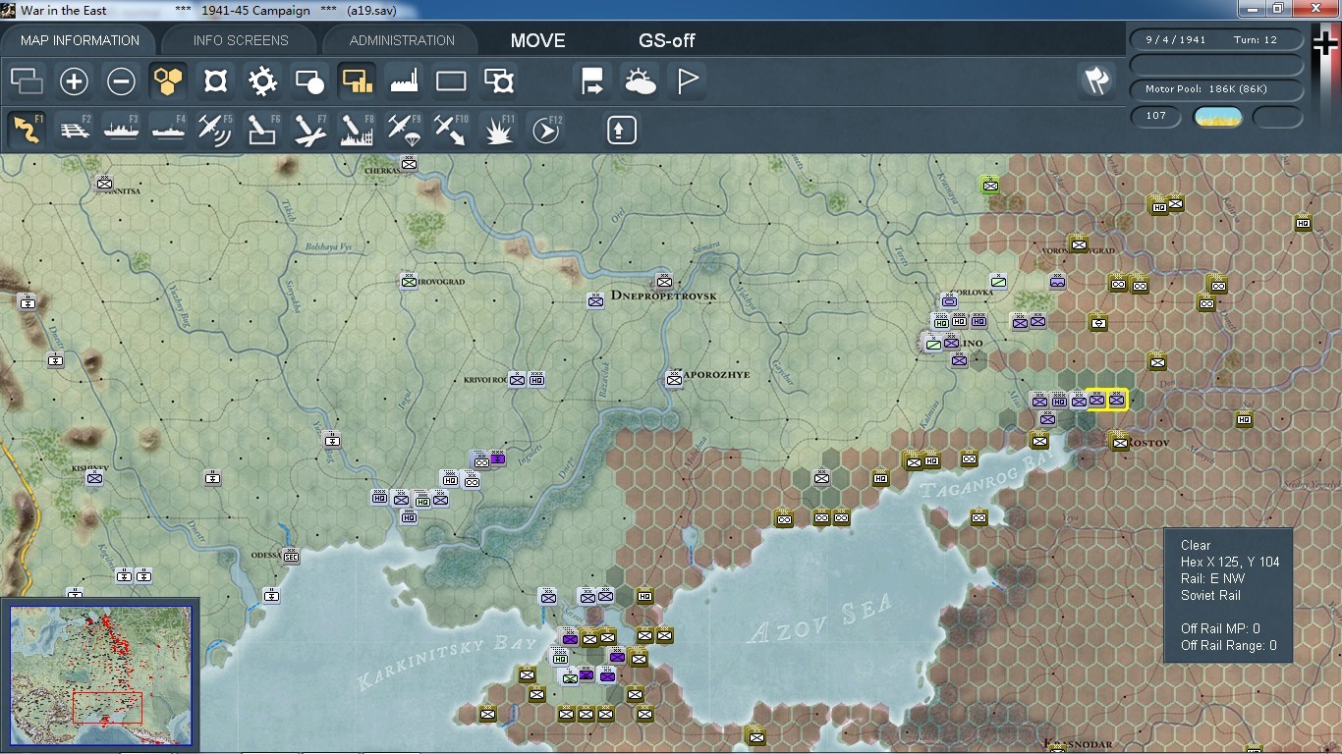Toggle the hex grid overlay button
1342x754 pixels.
168,81
